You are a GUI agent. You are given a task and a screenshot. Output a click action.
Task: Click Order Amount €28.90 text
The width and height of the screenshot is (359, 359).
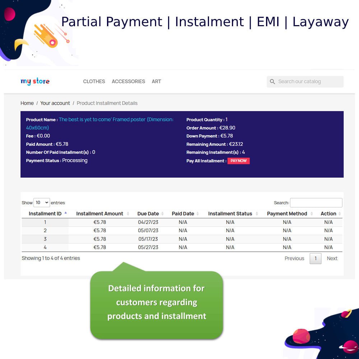[211, 128]
